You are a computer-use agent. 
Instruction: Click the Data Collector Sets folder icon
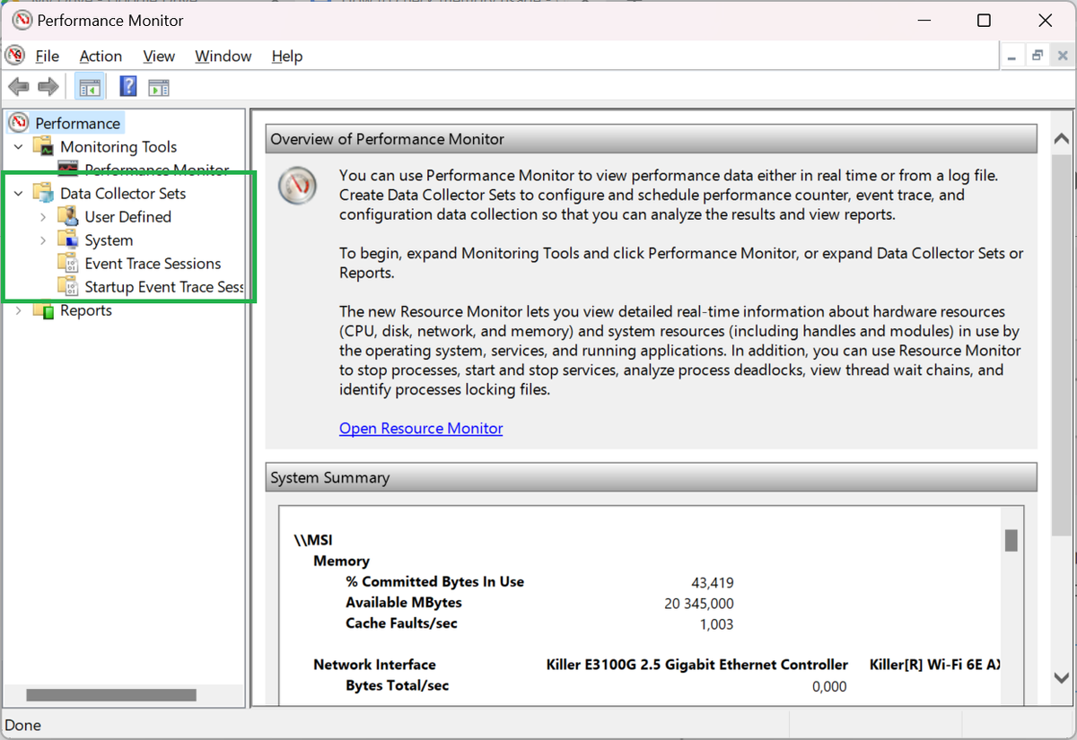[43, 193]
